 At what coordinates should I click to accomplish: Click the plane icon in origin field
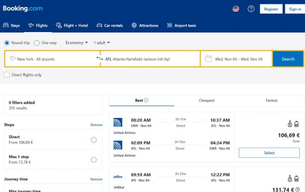tap(13, 58)
